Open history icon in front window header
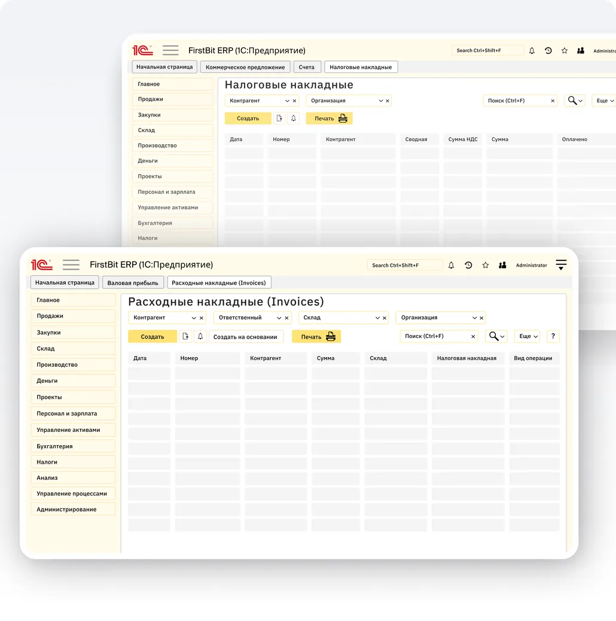The image size is (616, 621). (468, 265)
